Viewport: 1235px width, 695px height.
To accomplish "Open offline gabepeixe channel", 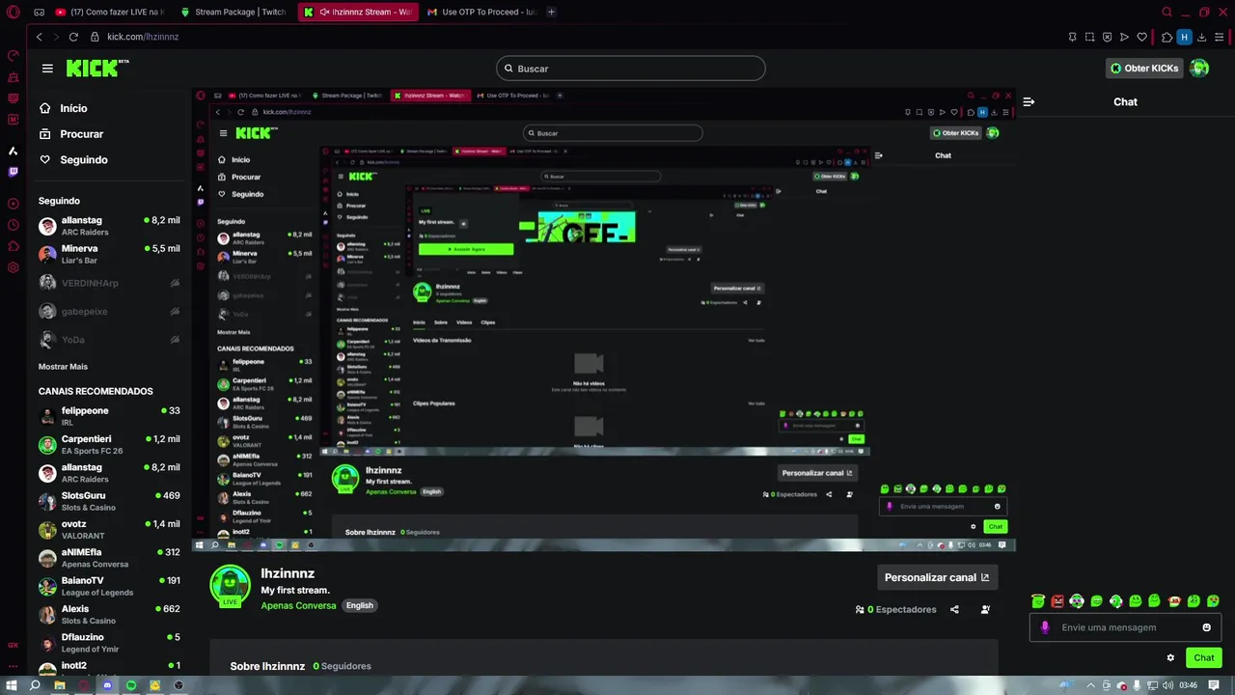I will 109,311.
